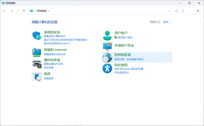Open the 时钟和区域 globe clock icon
Viewport: 204px width, 126px height.
(x=107, y=57)
